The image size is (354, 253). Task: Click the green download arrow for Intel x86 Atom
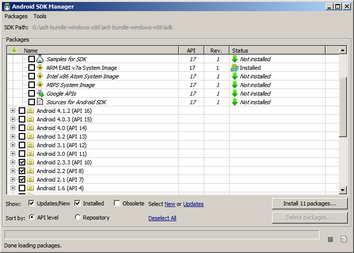point(235,76)
